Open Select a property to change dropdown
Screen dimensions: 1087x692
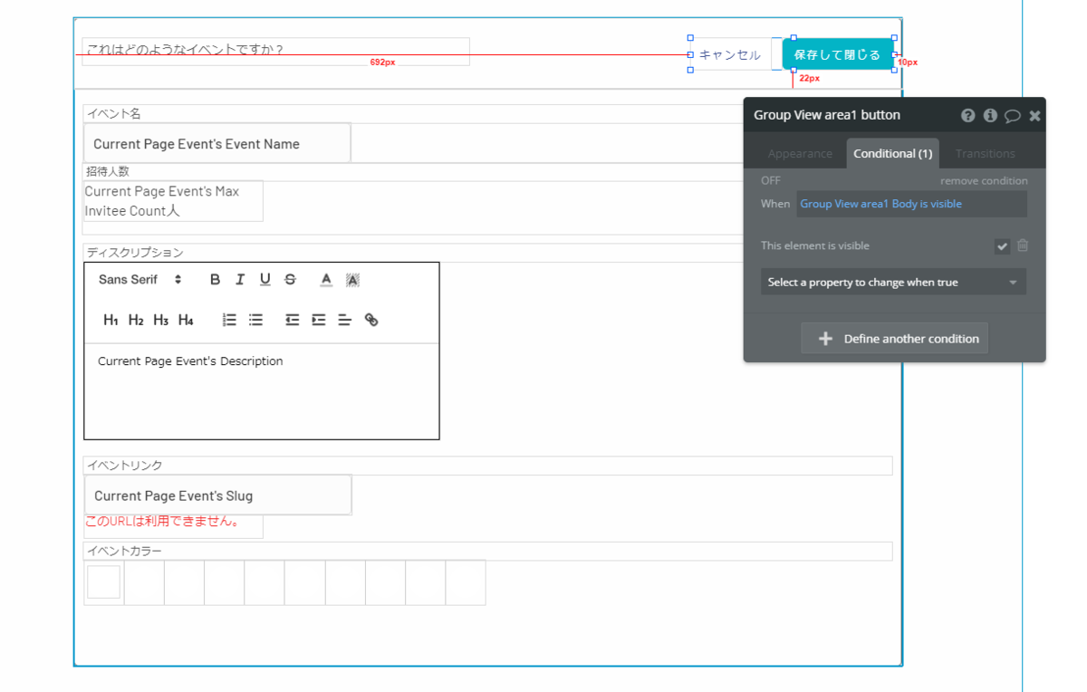pyautogui.click(x=894, y=283)
